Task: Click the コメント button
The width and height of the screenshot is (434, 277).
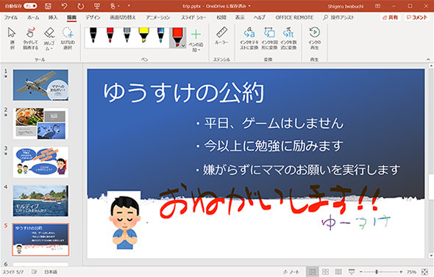Action: [417, 18]
